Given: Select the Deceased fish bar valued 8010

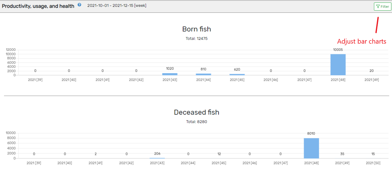Looking at the screenshot, I should [311, 148].
